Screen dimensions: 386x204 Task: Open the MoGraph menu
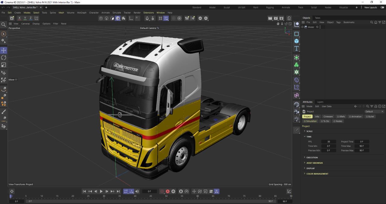[x=82, y=13]
